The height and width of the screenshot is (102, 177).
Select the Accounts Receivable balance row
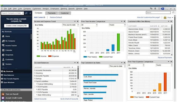[55, 70]
